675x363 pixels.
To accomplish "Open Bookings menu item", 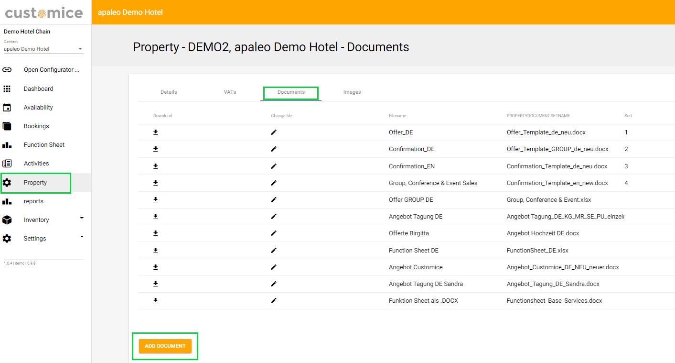I will click(x=36, y=126).
